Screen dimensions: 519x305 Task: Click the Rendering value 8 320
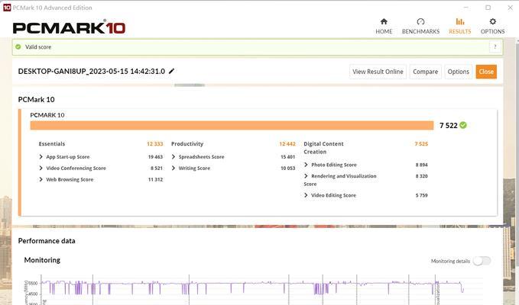point(422,176)
